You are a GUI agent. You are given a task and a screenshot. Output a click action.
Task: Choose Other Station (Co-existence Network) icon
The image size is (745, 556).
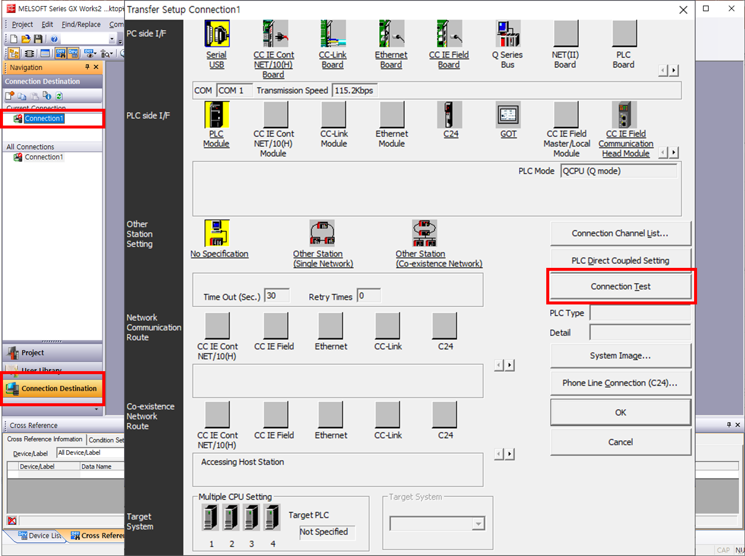point(425,233)
